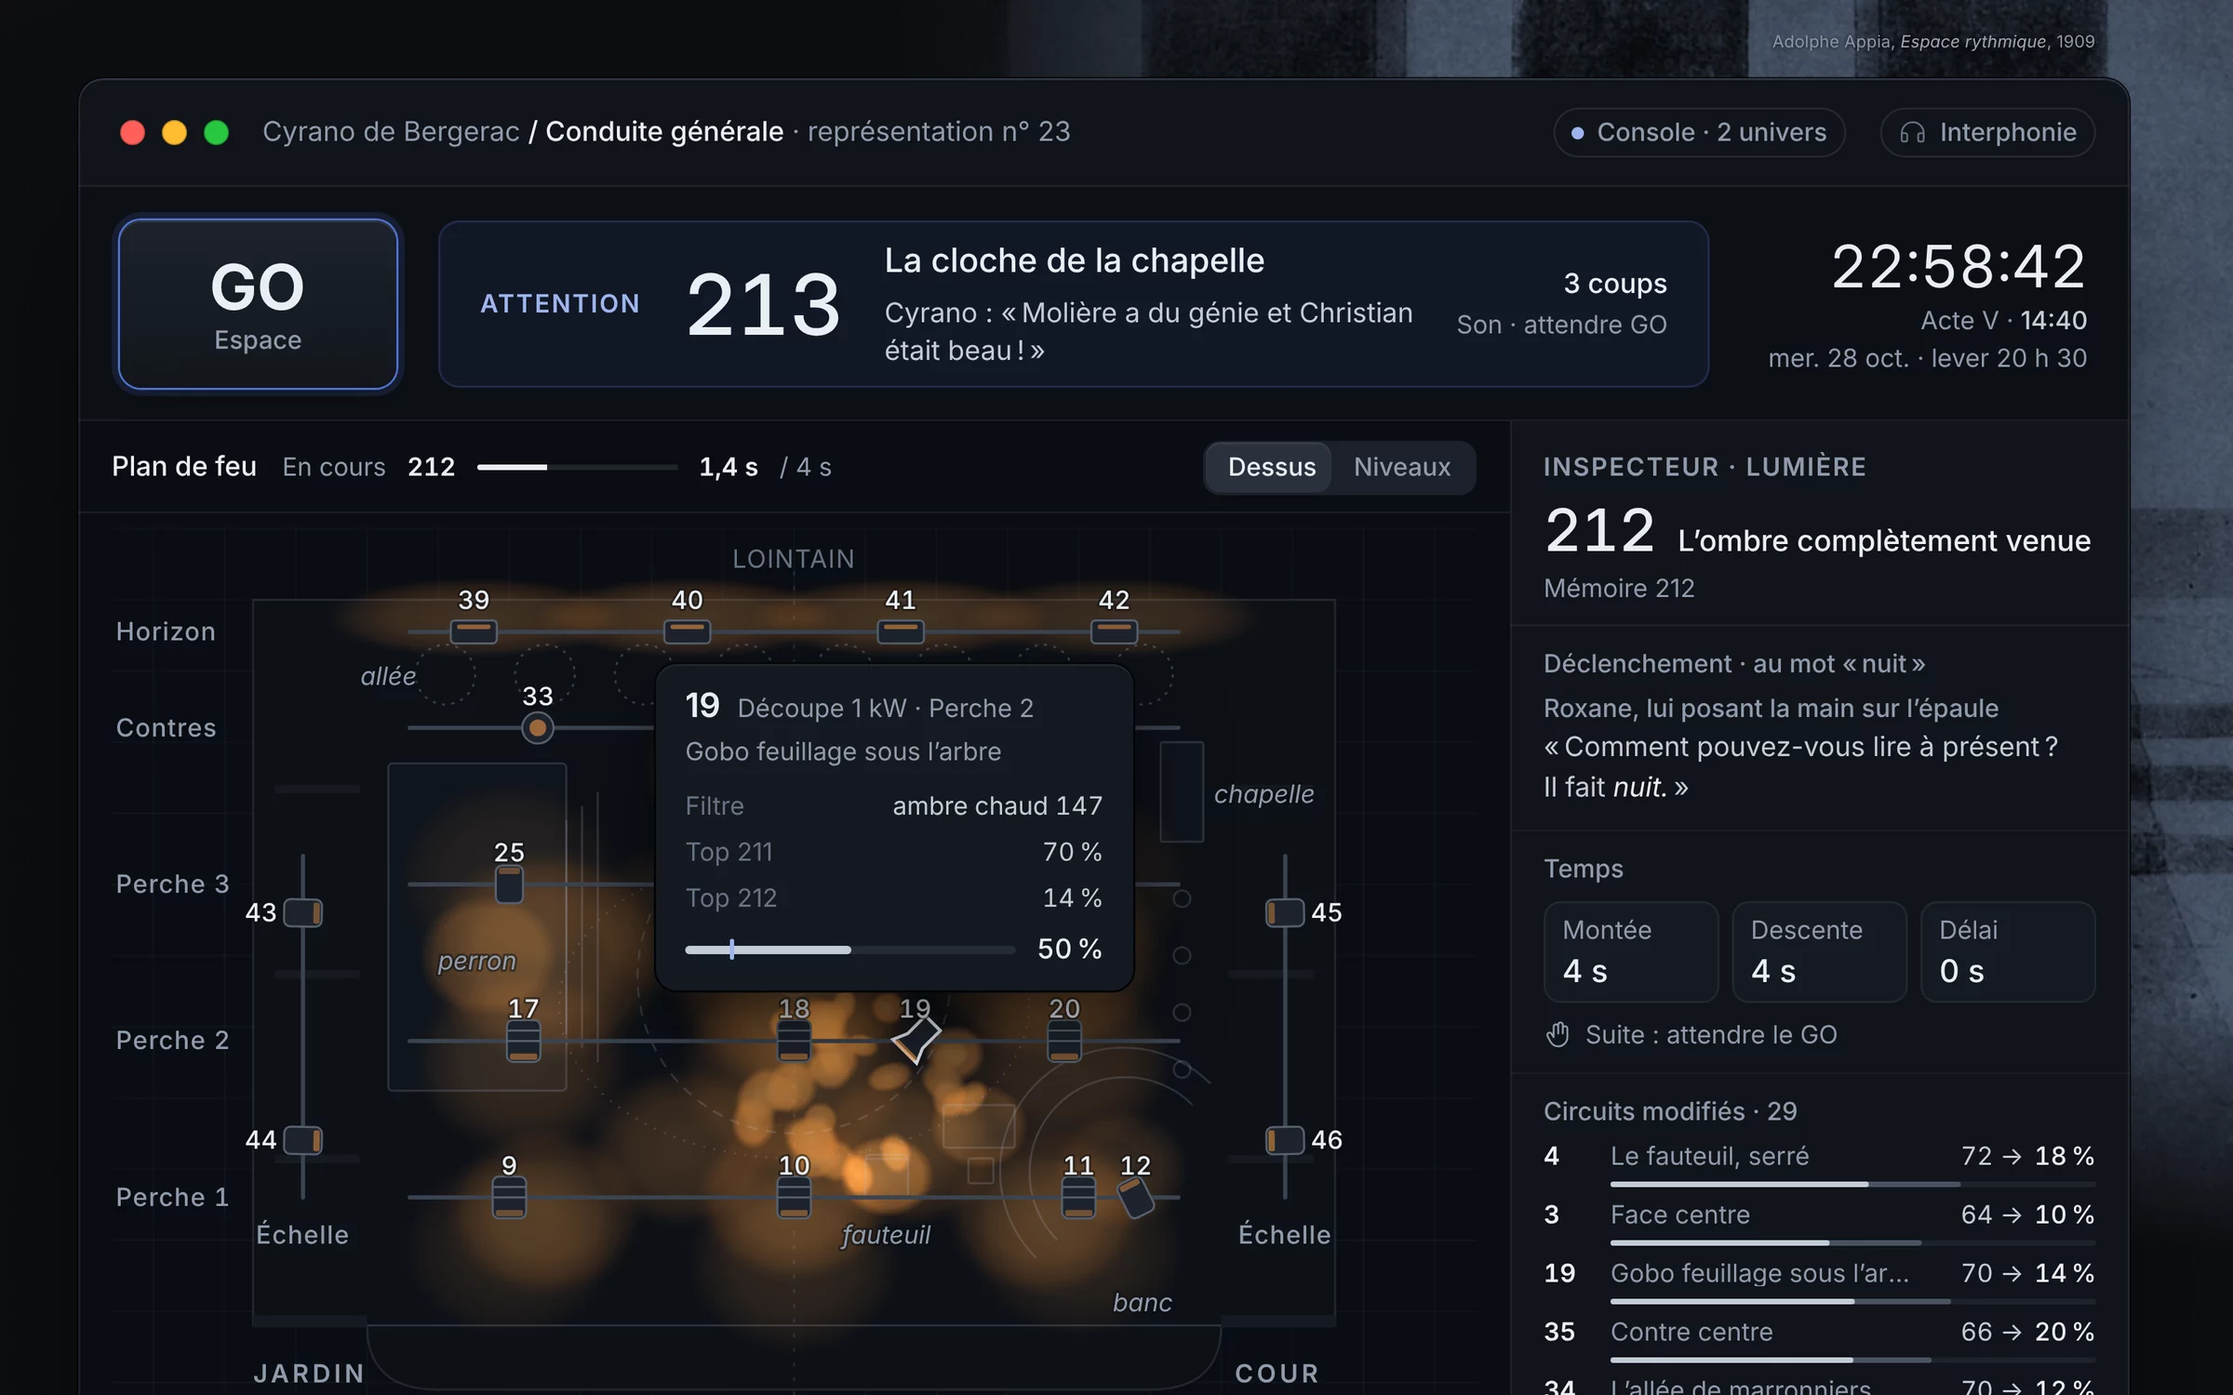The image size is (2233, 1395).
Task: Select the highlighted fixture 19 profile
Action: click(916, 1039)
